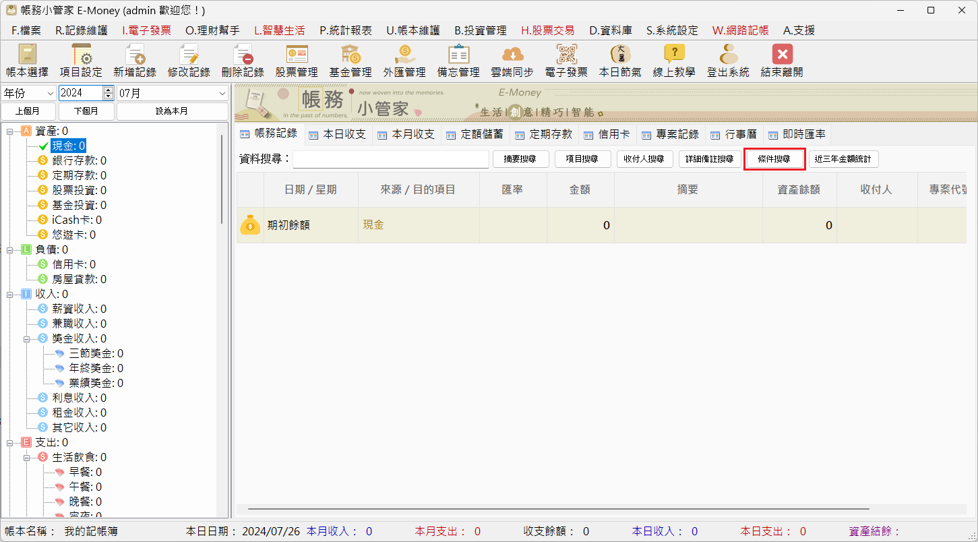Switch to the 定額儲蓄 tab
978x542 pixels.
pos(475,134)
